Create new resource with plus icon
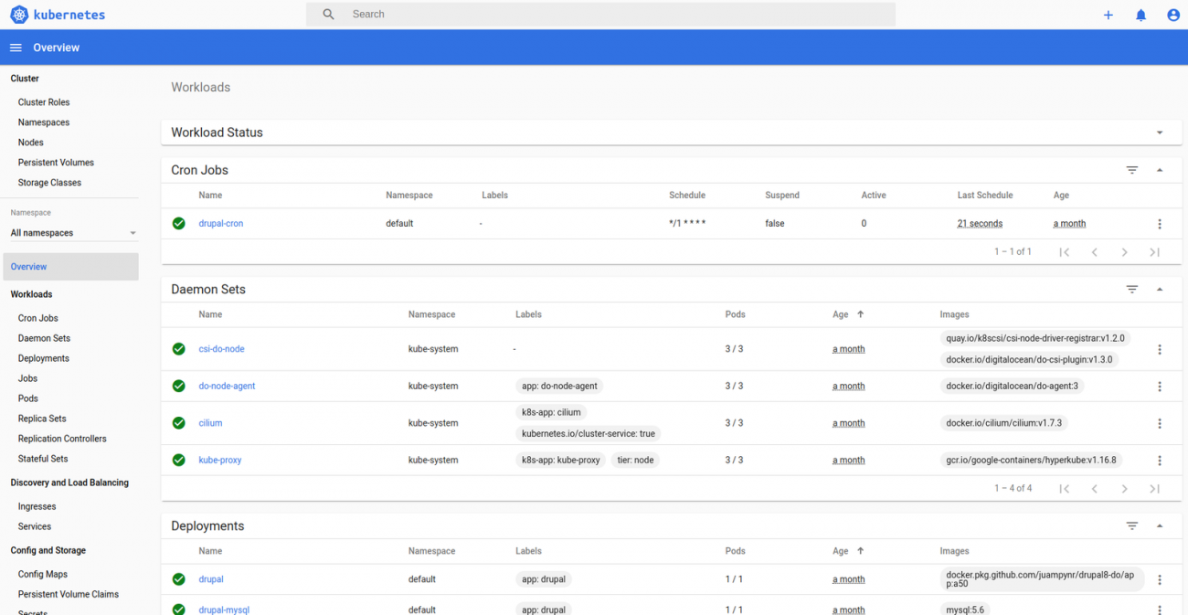 [x=1108, y=15]
